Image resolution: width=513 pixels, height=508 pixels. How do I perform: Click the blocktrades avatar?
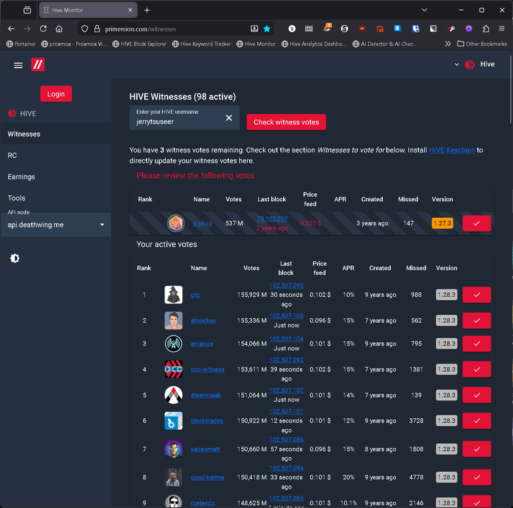click(x=174, y=420)
